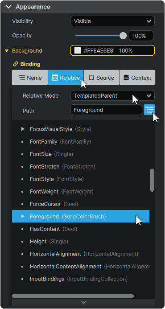Edit the Opacity 100% value field
165x309 pixels.
(141, 36)
